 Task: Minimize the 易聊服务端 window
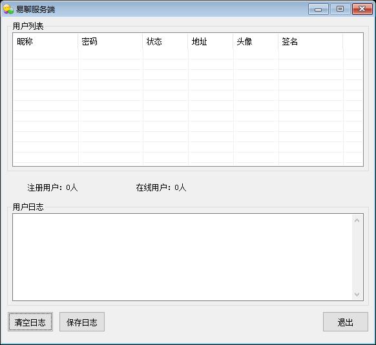pos(319,9)
